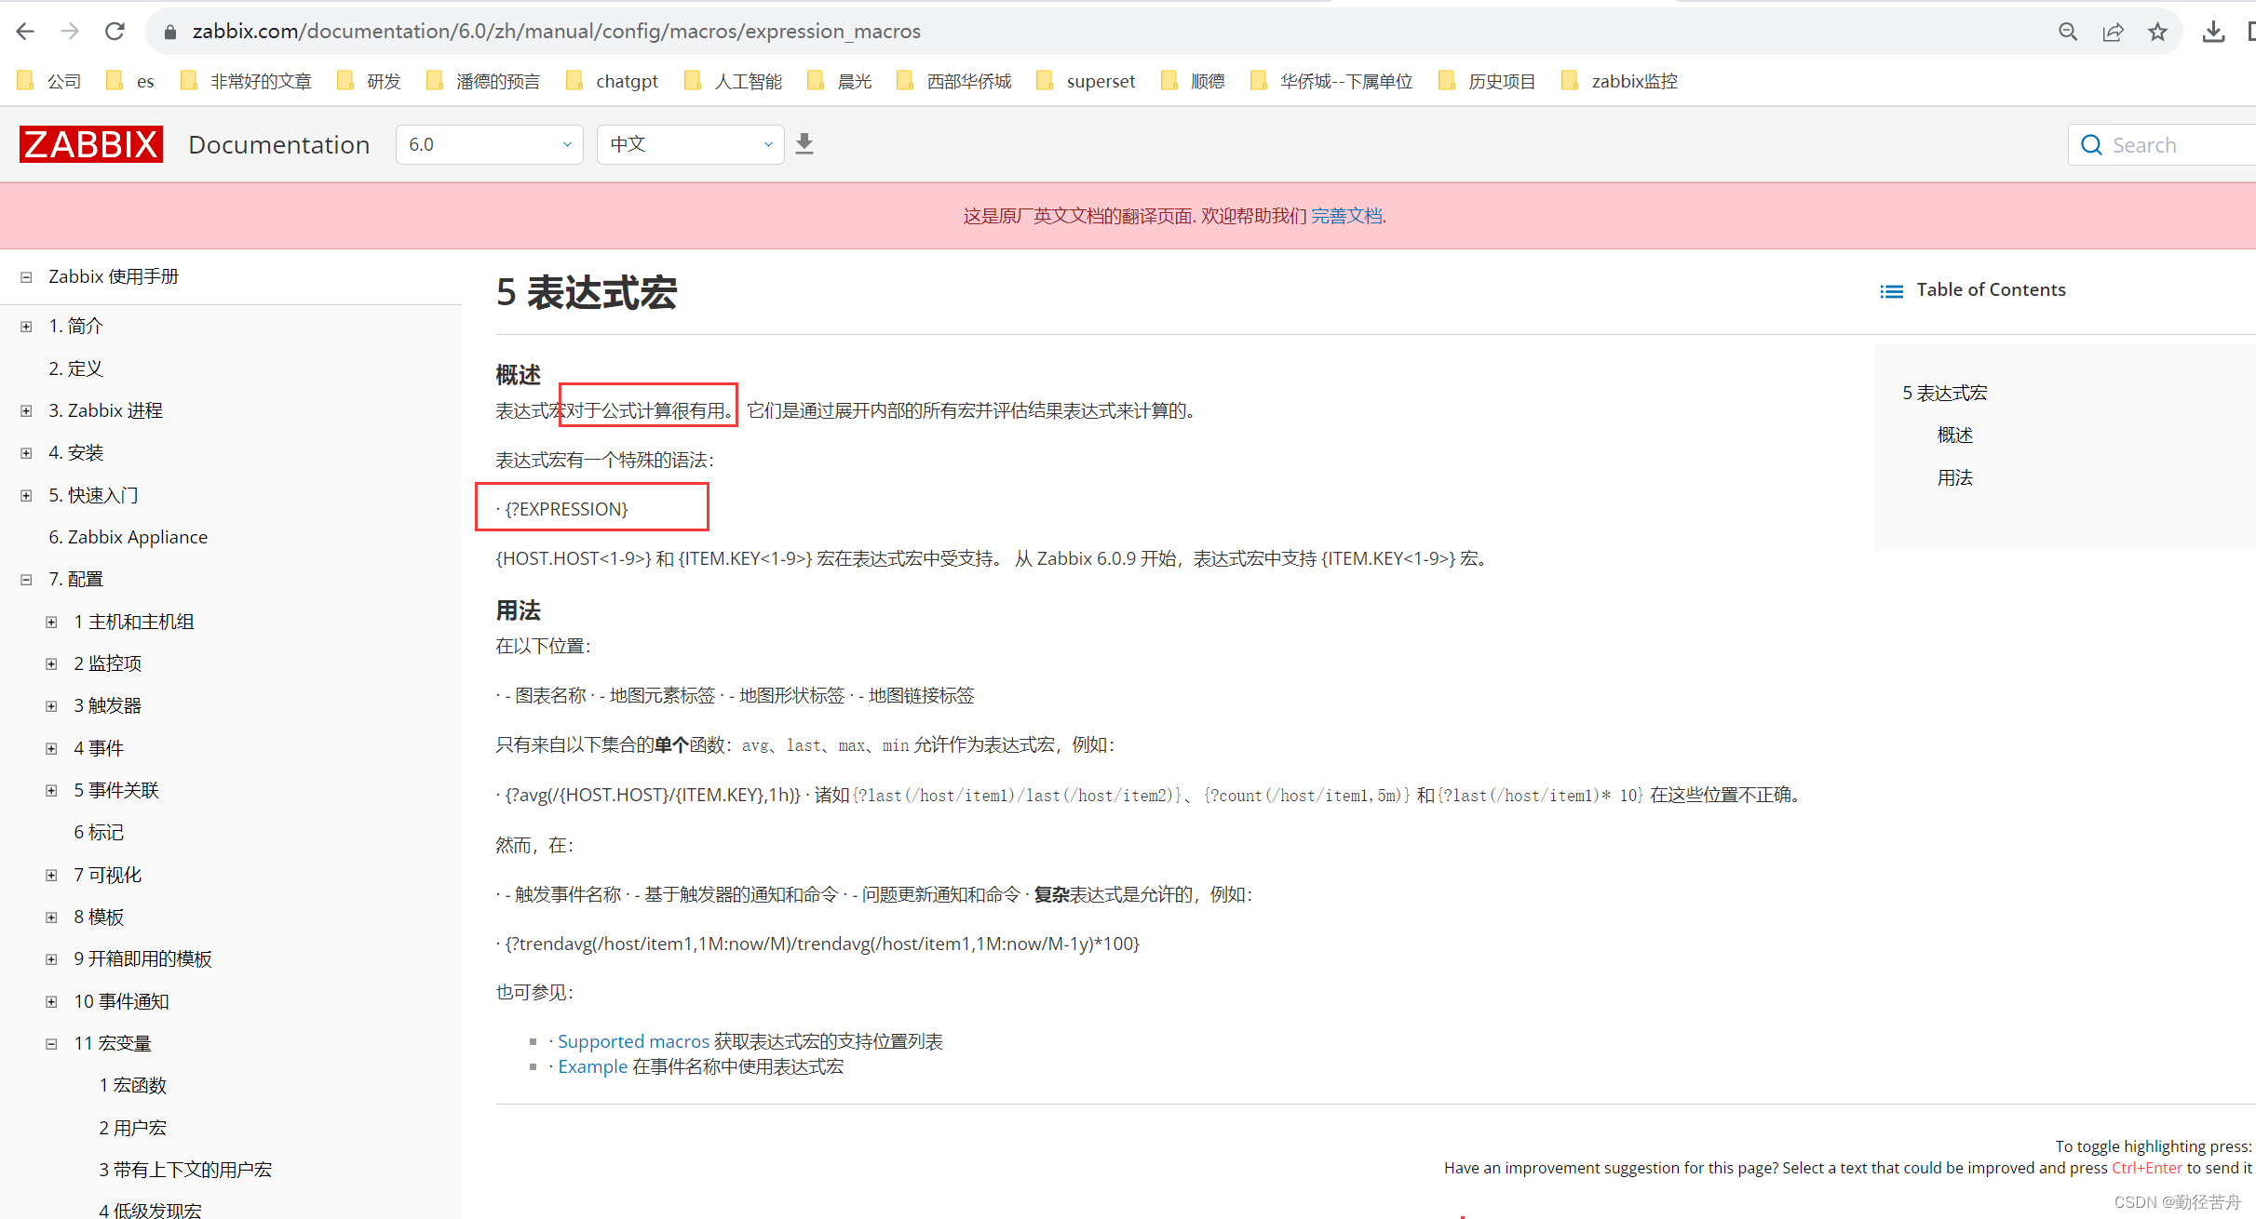This screenshot has width=2256, height=1219.
Task: Click the share icon in address bar
Action: [2114, 31]
